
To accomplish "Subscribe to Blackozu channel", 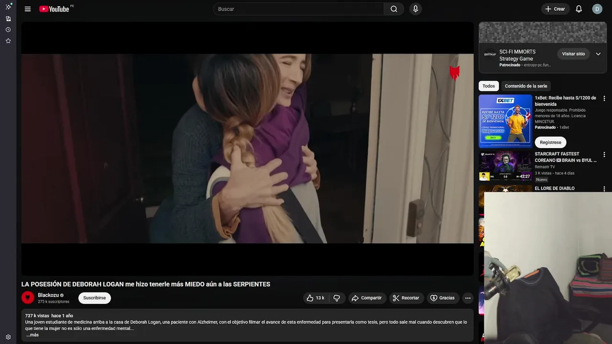I will 95,298.
